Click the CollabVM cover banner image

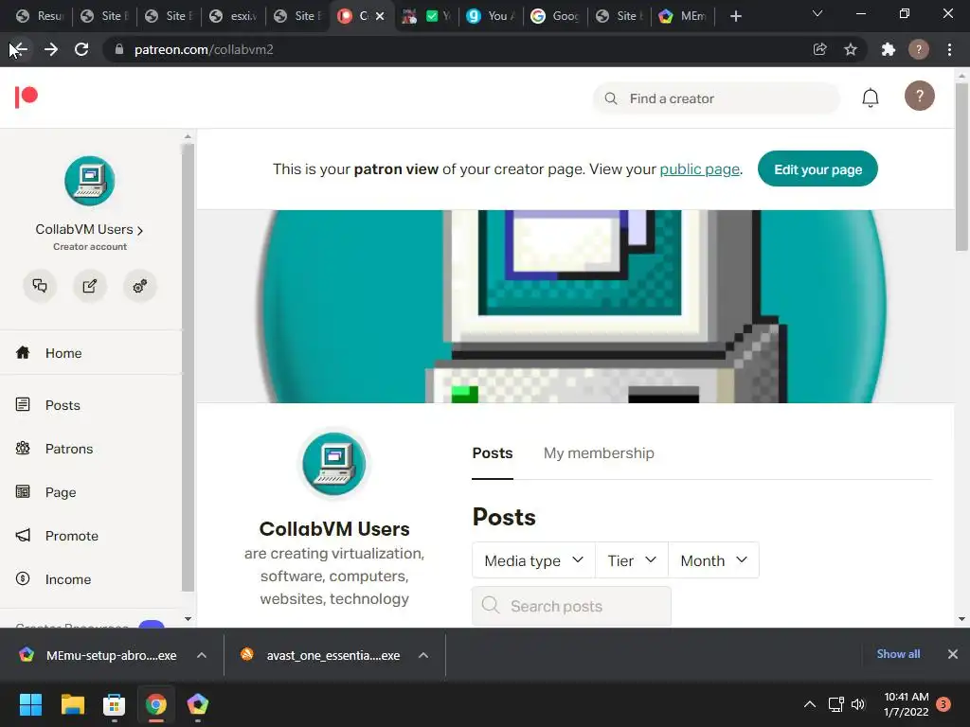[x=575, y=307]
